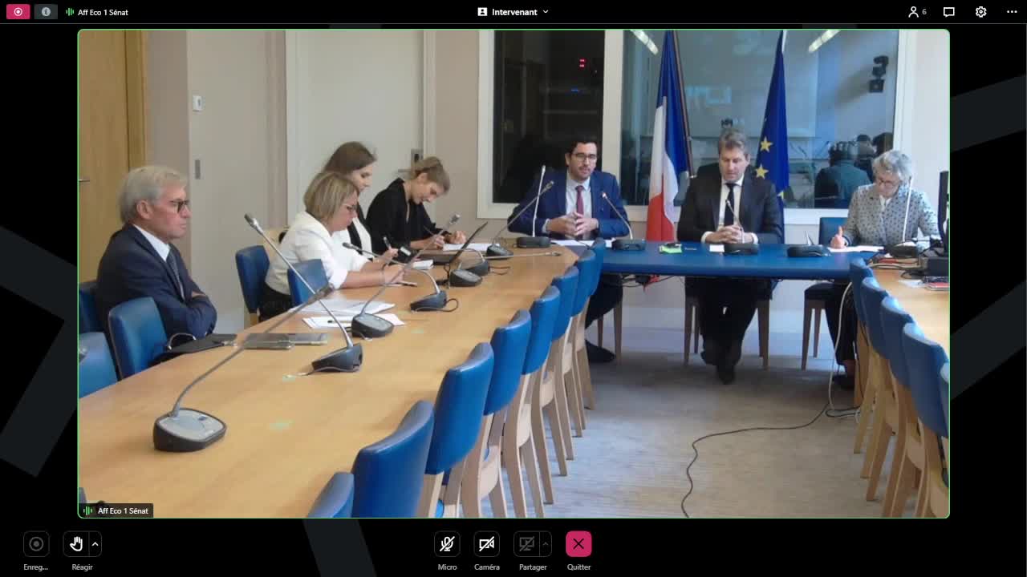Click the red recording indicator icon
This screenshot has height=577, width=1027.
[x=18, y=12]
